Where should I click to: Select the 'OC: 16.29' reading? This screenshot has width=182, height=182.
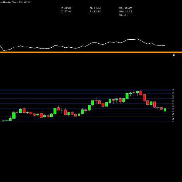125,8
